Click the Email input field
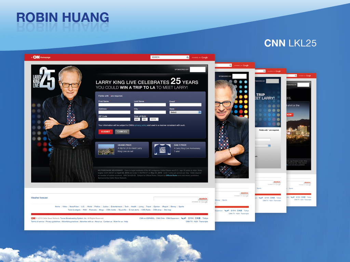 tap(185, 105)
